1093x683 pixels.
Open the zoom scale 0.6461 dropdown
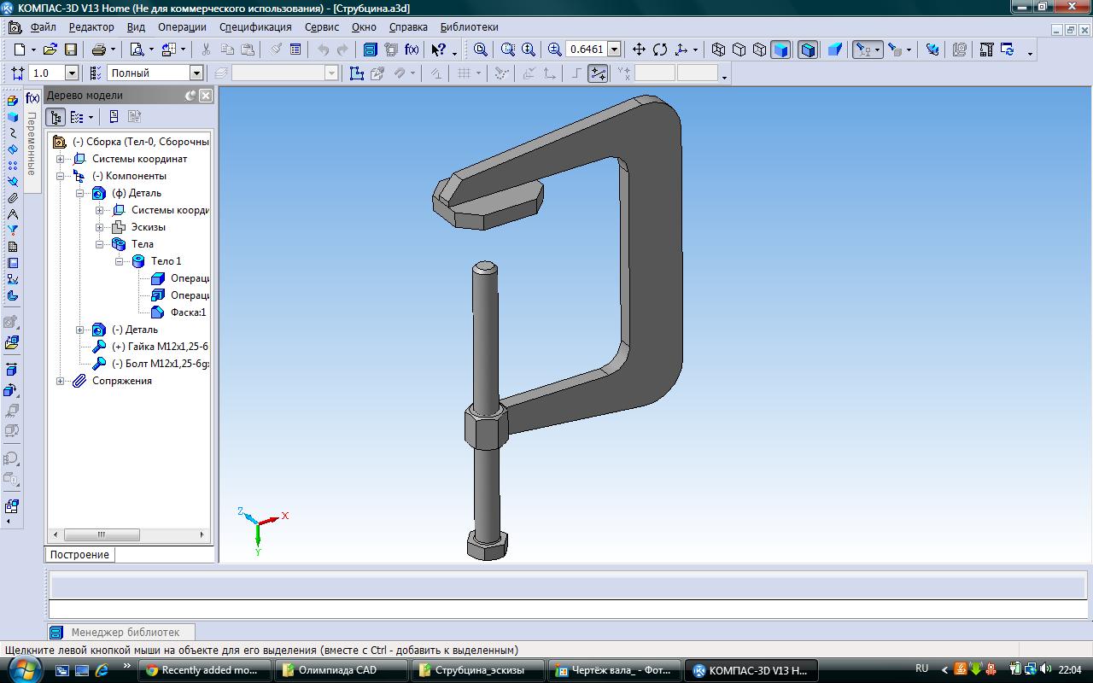click(613, 50)
